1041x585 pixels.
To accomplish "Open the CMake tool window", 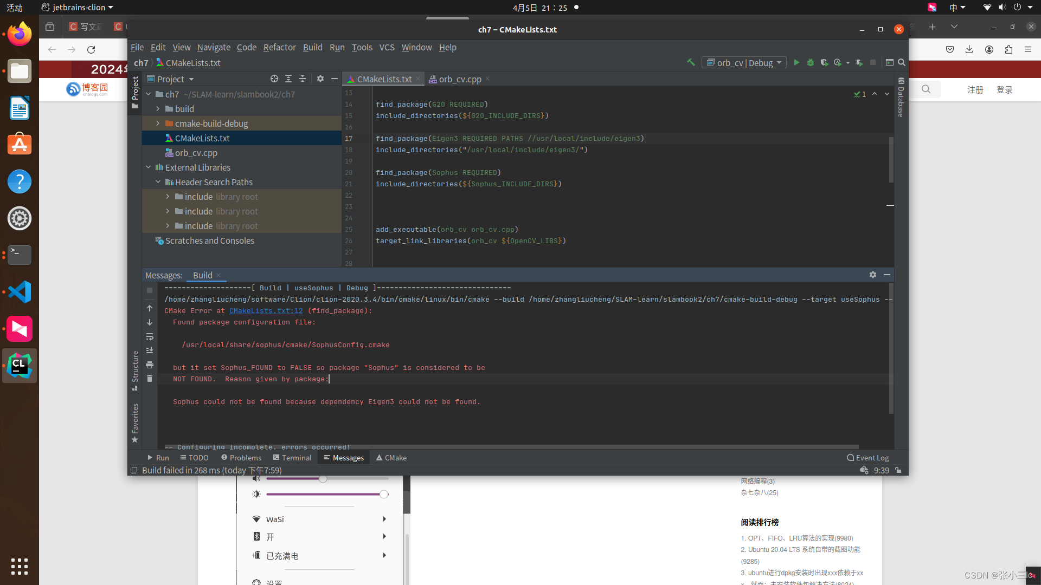I will coord(391,458).
